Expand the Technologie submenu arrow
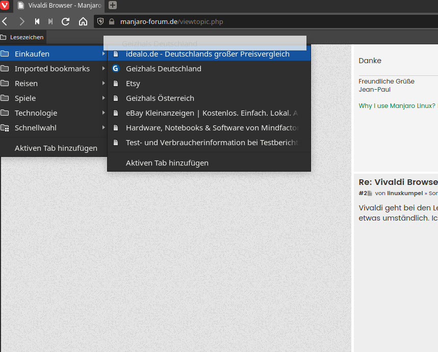 [x=104, y=113]
